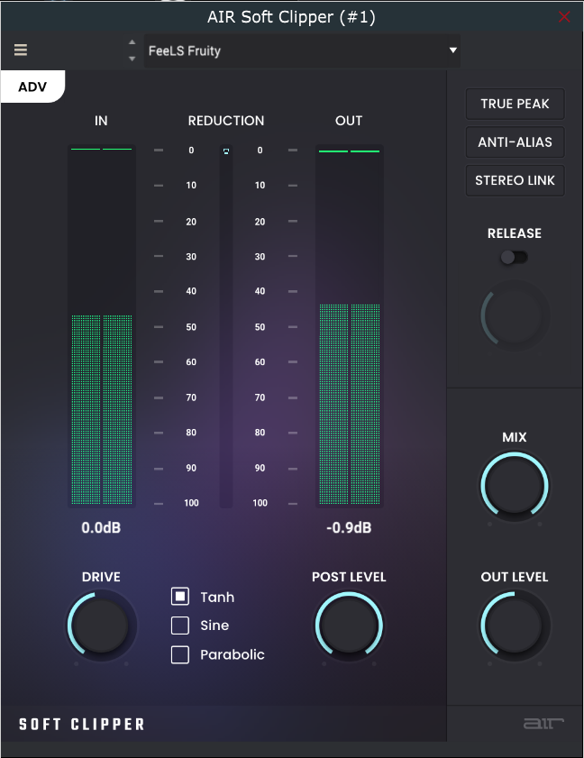
Task: Click the Sine label
Action: [x=214, y=626]
